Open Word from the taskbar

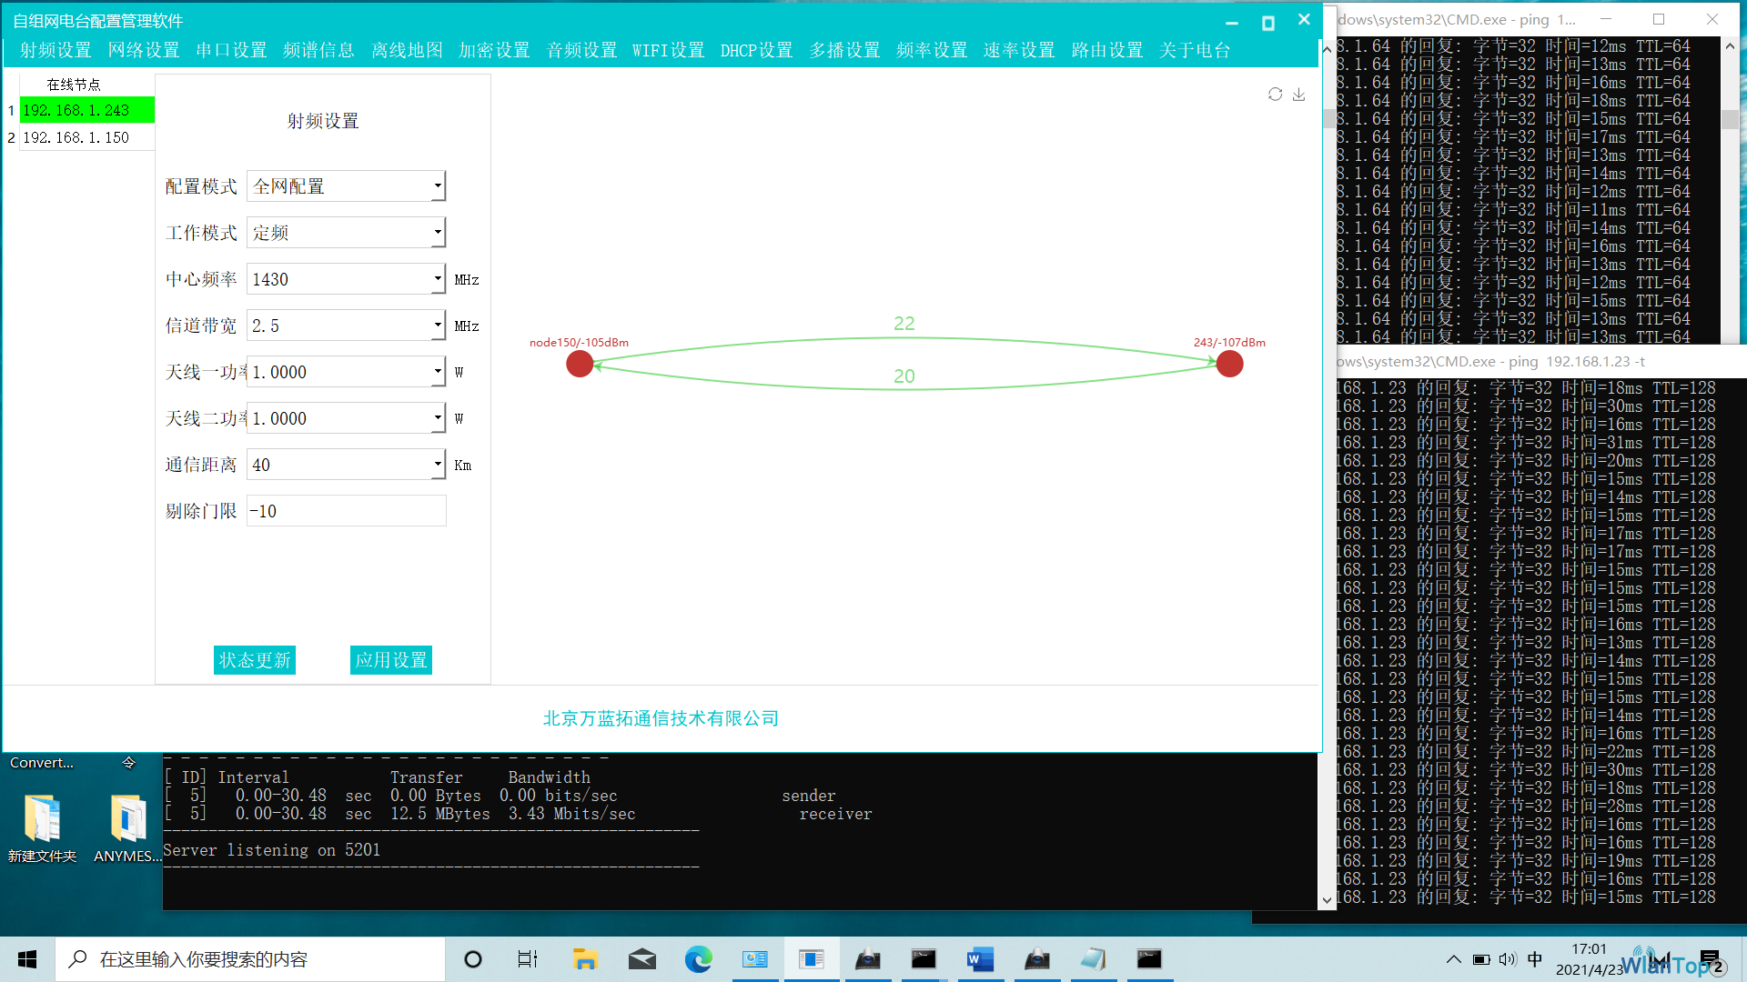tap(980, 959)
